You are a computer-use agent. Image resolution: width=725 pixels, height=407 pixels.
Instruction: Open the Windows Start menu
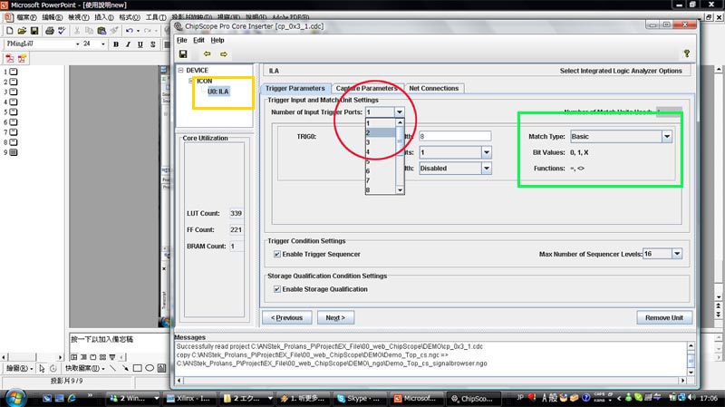(x=15, y=398)
